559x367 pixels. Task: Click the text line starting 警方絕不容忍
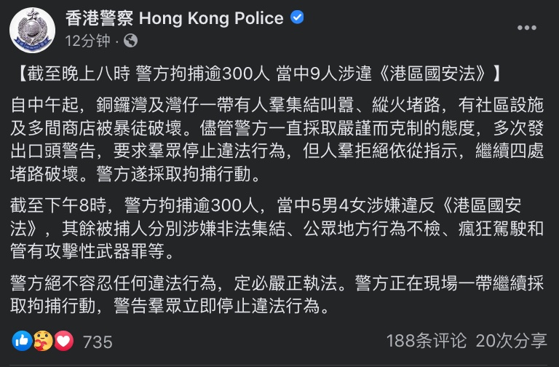[276, 280]
